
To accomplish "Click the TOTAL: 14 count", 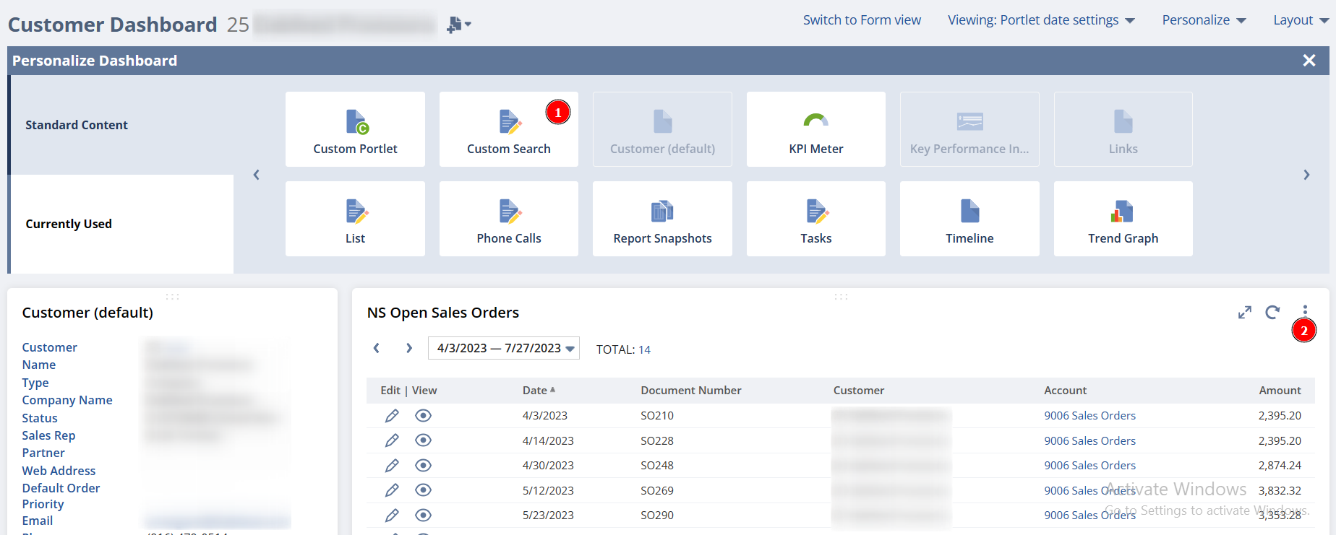I will click(623, 349).
